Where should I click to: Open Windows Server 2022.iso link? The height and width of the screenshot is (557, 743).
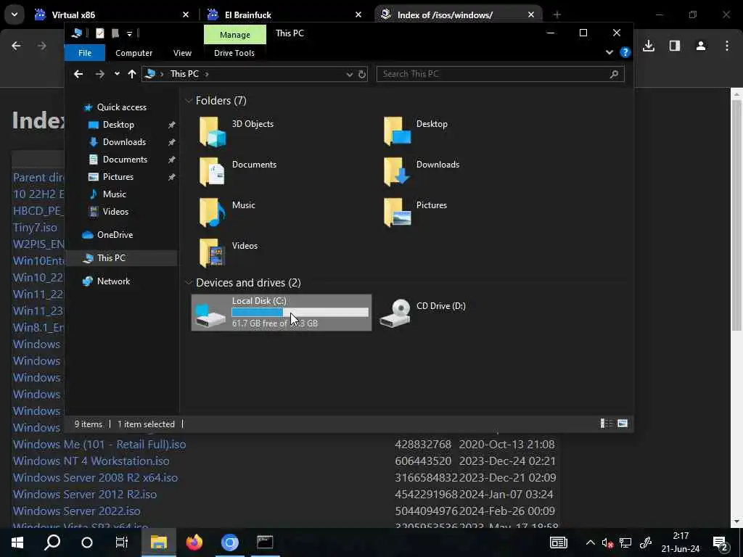[76, 511]
